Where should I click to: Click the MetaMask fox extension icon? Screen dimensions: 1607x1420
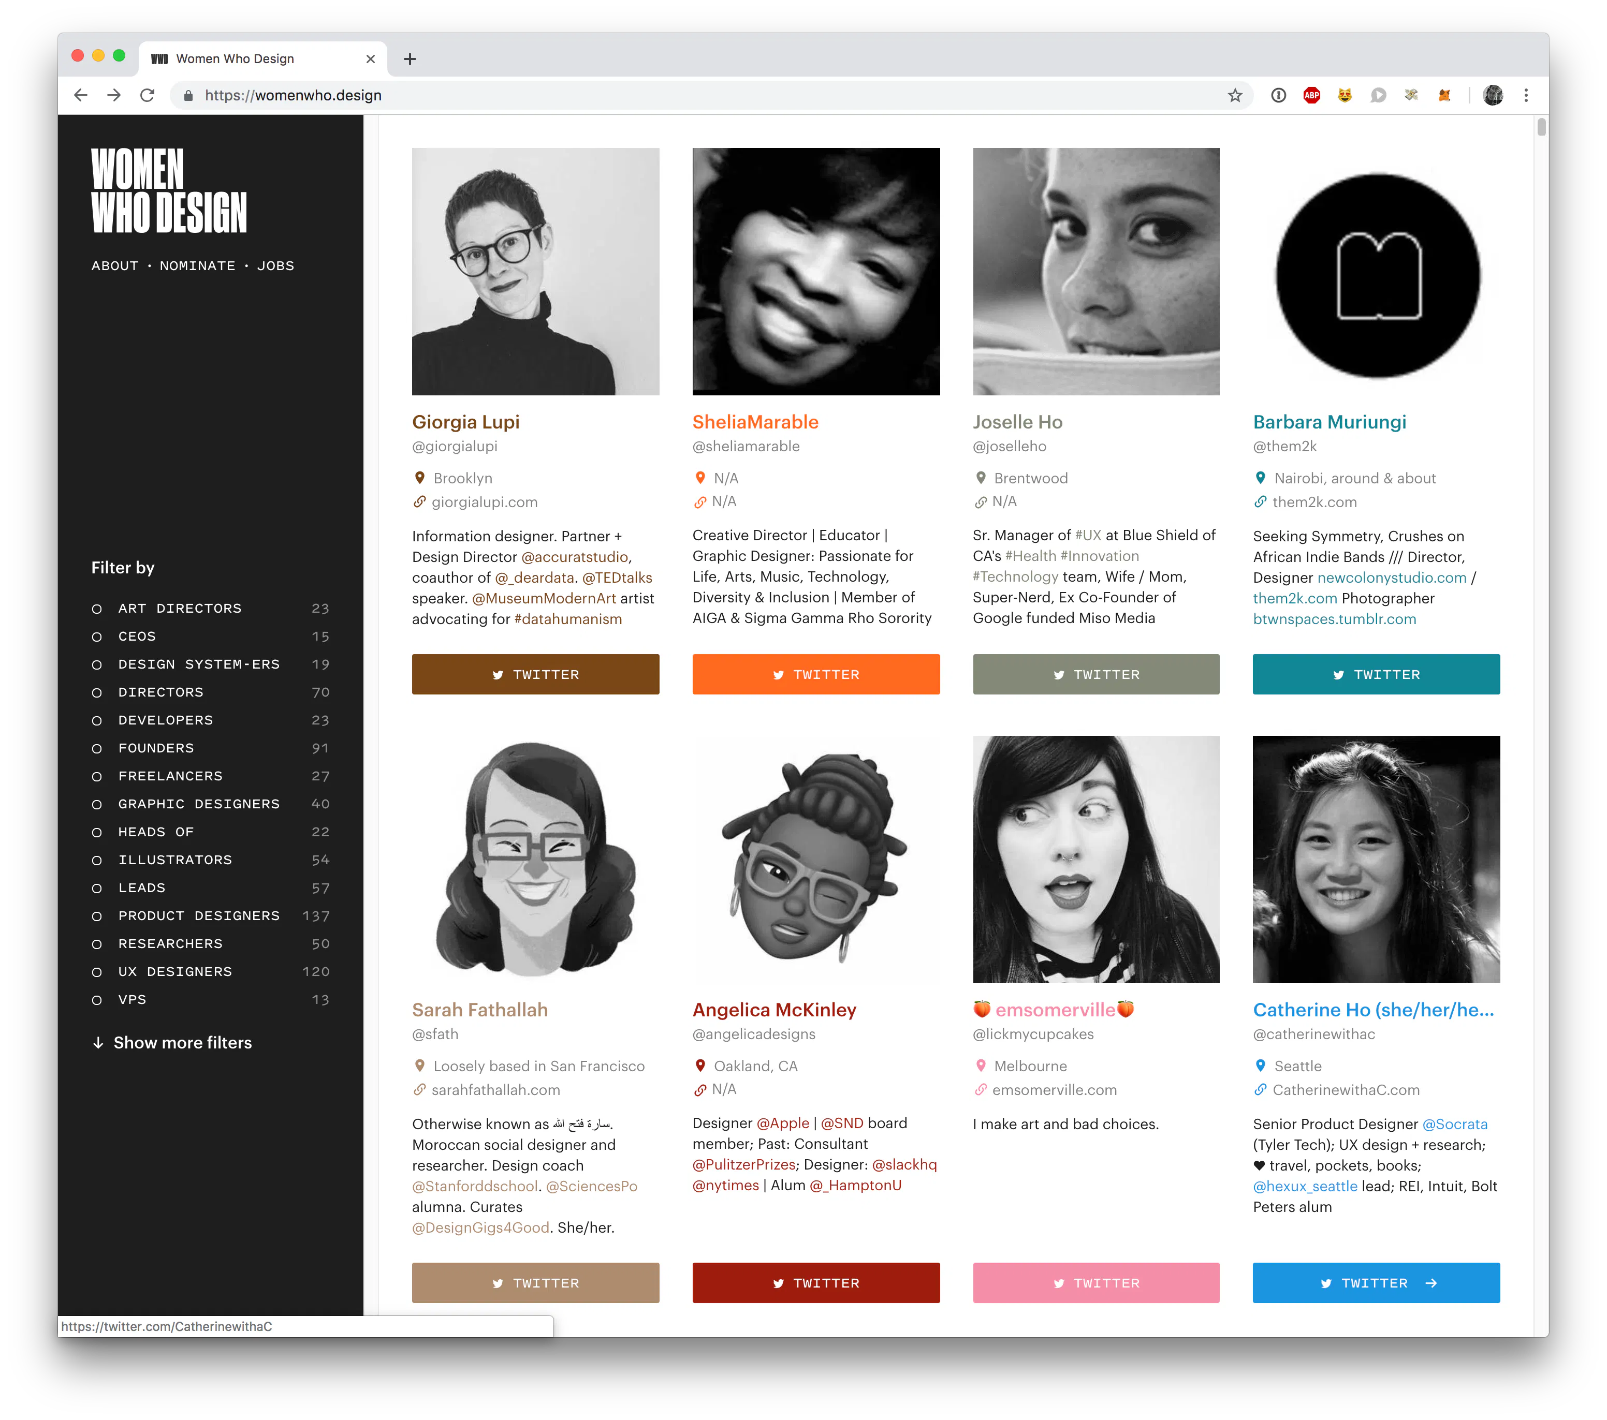tap(1444, 95)
